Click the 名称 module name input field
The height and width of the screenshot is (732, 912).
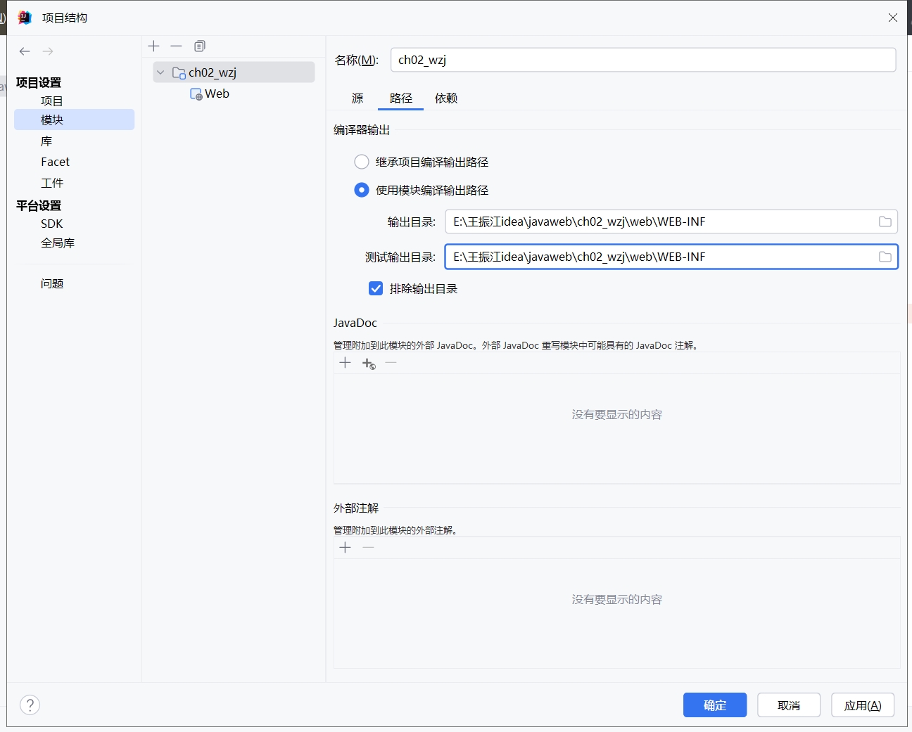(x=642, y=60)
